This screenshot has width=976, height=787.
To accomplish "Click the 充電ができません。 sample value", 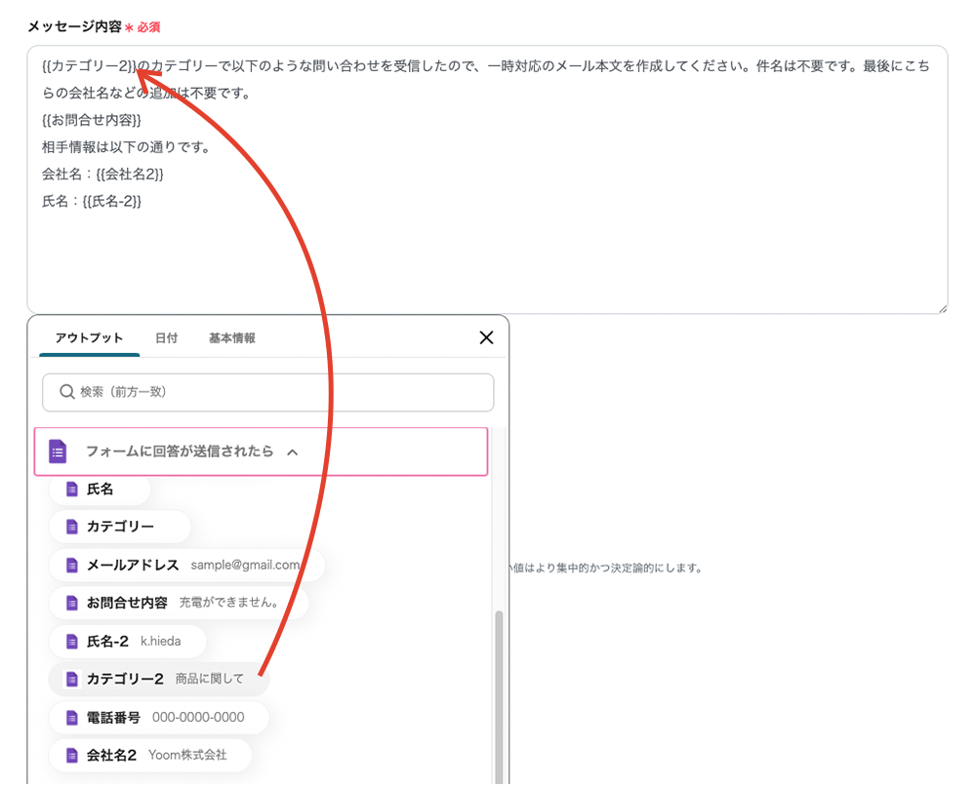I will [228, 603].
